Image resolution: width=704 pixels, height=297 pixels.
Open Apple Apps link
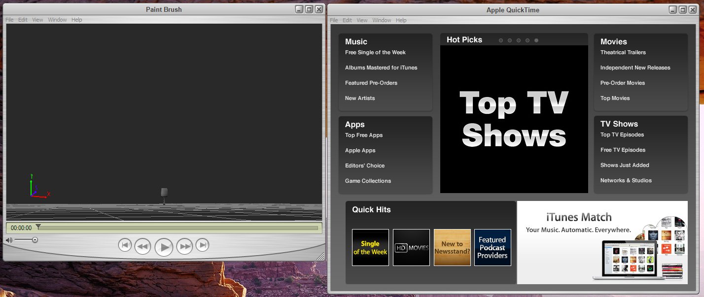point(360,150)
